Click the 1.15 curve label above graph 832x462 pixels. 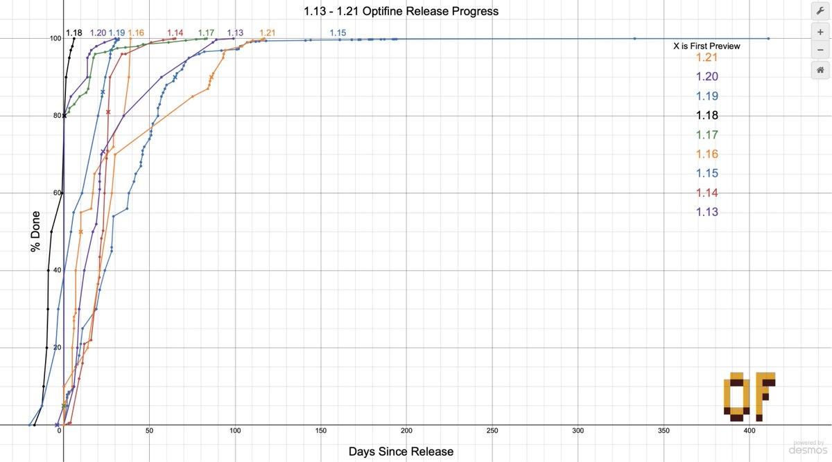pos(338,33)
